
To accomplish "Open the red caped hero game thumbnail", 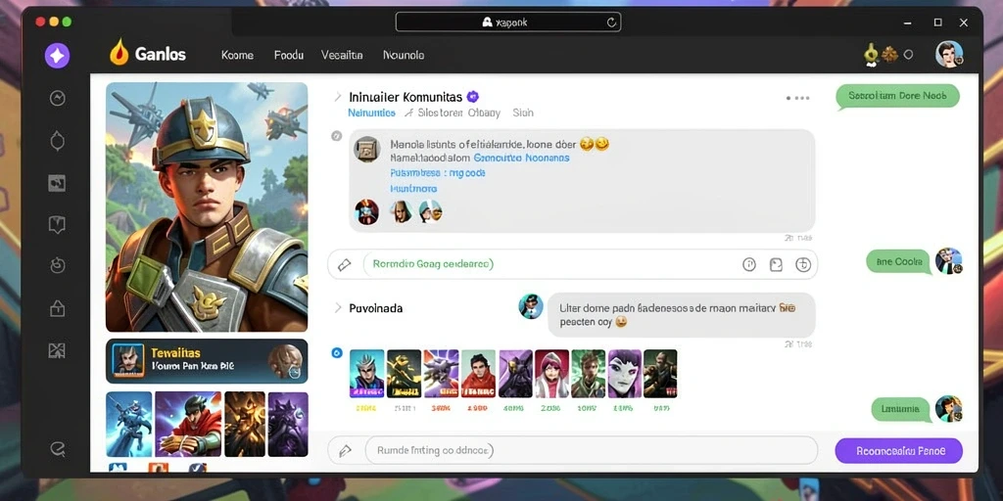I will click(188, 425).
